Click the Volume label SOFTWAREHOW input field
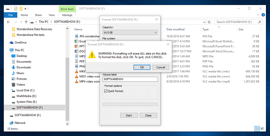This screenshot has width=270, height=136. (x=130, y=79)
